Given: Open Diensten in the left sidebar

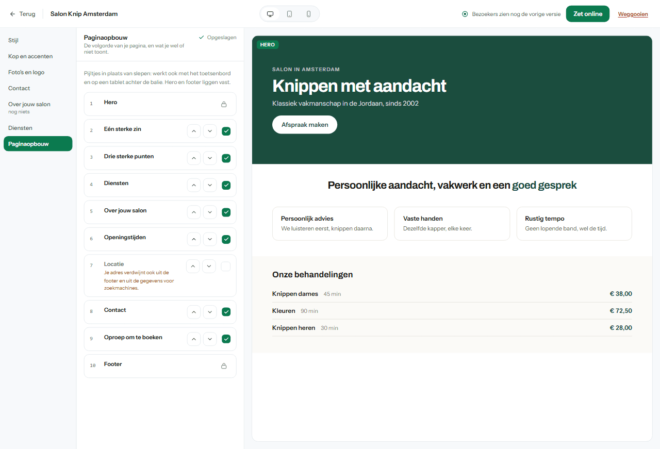Looking at the screenshot, I should [x=38, y=128].
